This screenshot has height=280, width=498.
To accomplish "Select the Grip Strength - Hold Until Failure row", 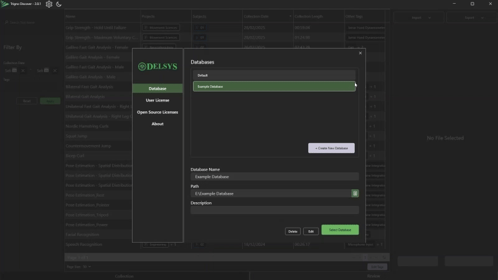I will [225, 27].
